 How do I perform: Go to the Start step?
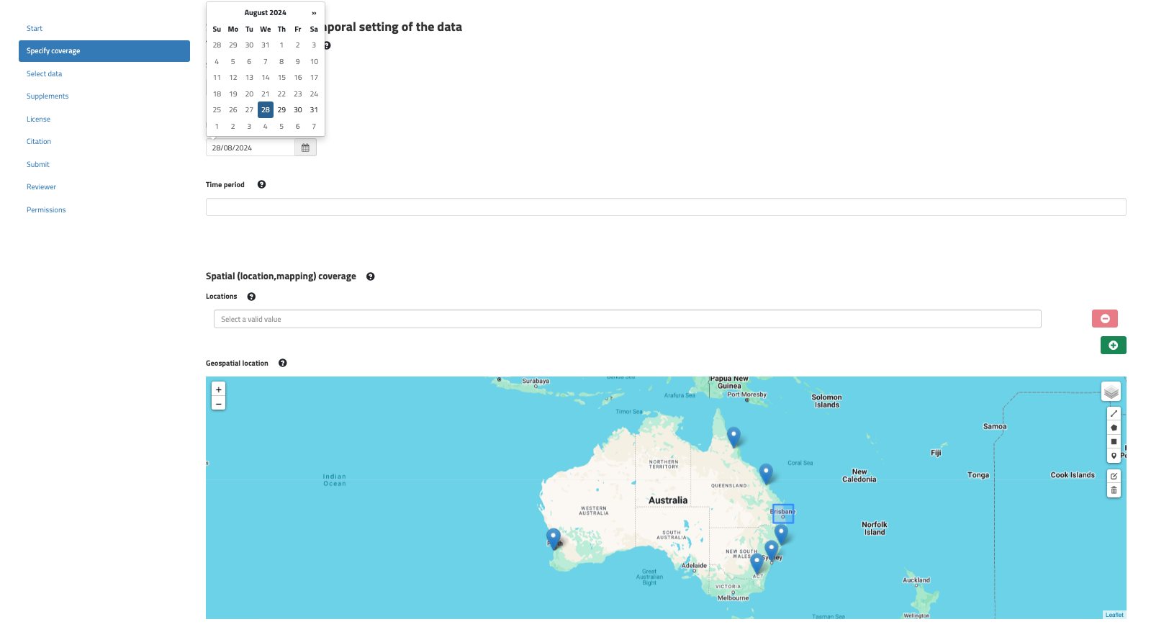[35, 29]
